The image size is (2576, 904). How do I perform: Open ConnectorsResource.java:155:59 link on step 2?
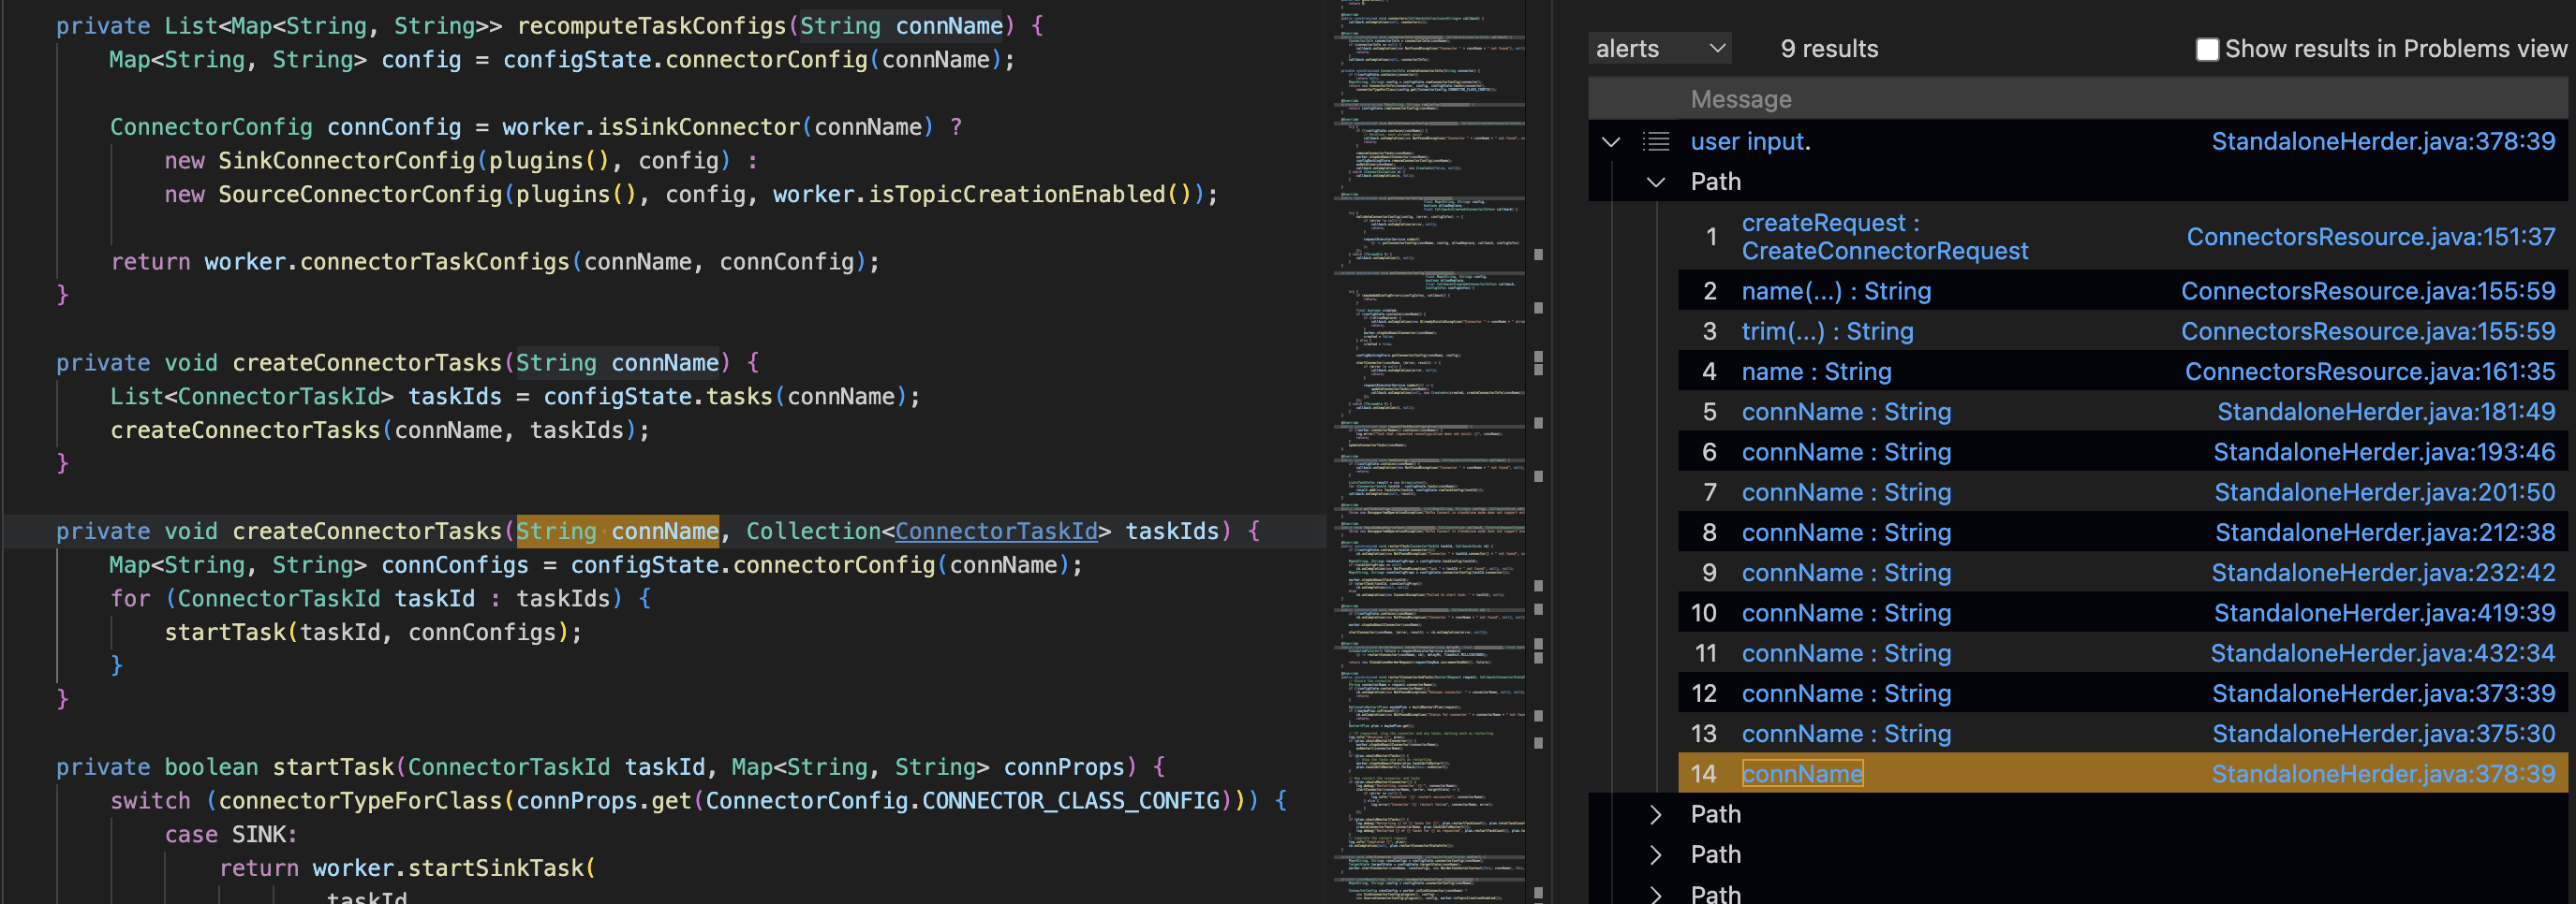tap(2367, 291)
